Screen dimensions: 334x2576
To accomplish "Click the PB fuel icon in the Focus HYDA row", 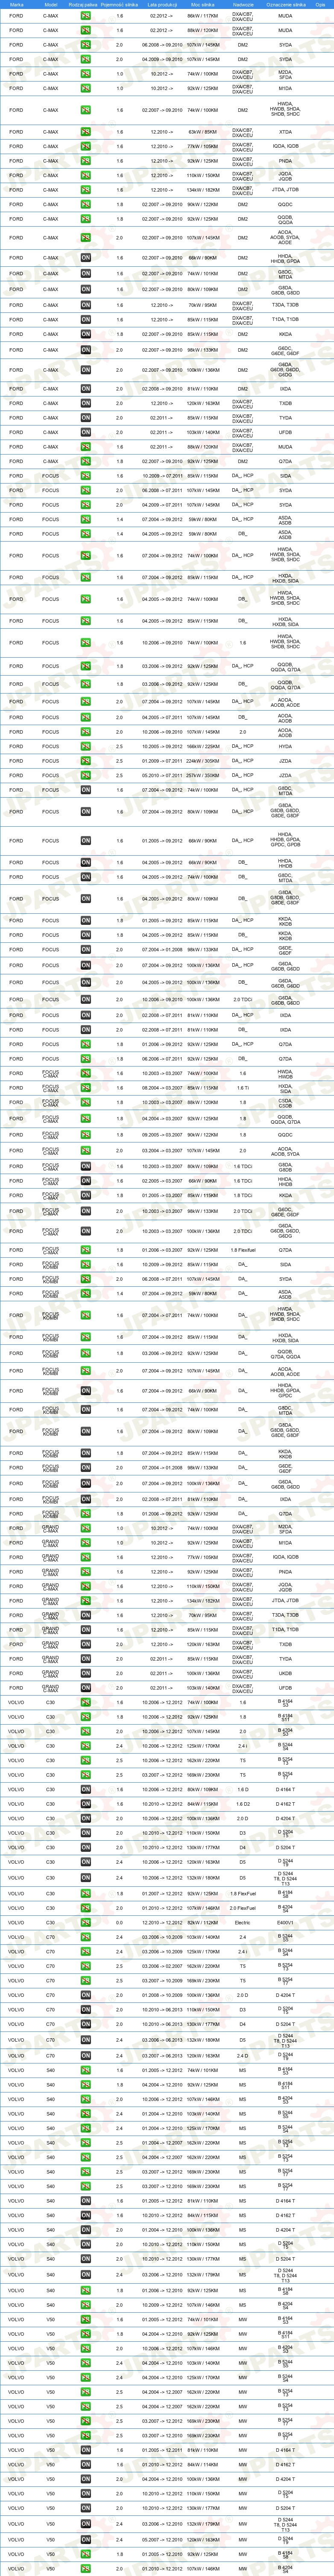I will (86, 746).
